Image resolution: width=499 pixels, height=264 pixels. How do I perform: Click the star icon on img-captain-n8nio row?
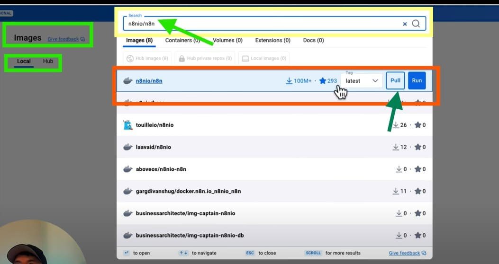click(418, 213)
